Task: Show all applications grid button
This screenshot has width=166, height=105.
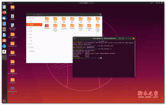Action: click(4, 101)
